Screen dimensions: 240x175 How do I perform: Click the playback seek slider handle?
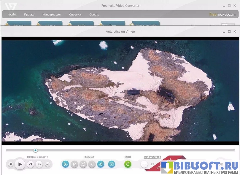tap(36, 150)
